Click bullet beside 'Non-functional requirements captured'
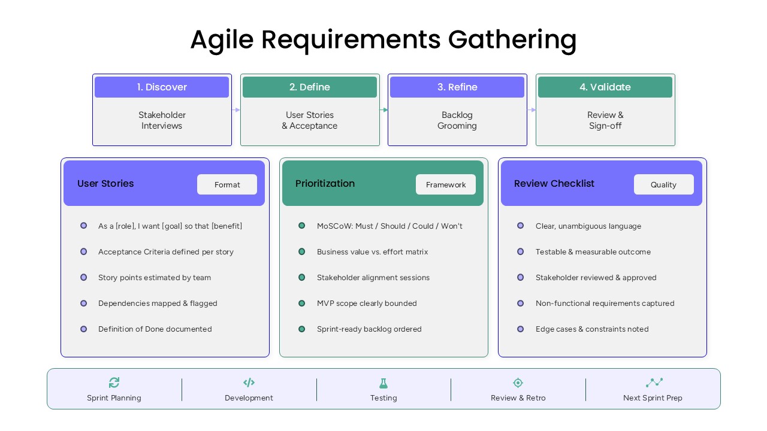The width and height of the screenshot is (767, 431). coord(521,303)
